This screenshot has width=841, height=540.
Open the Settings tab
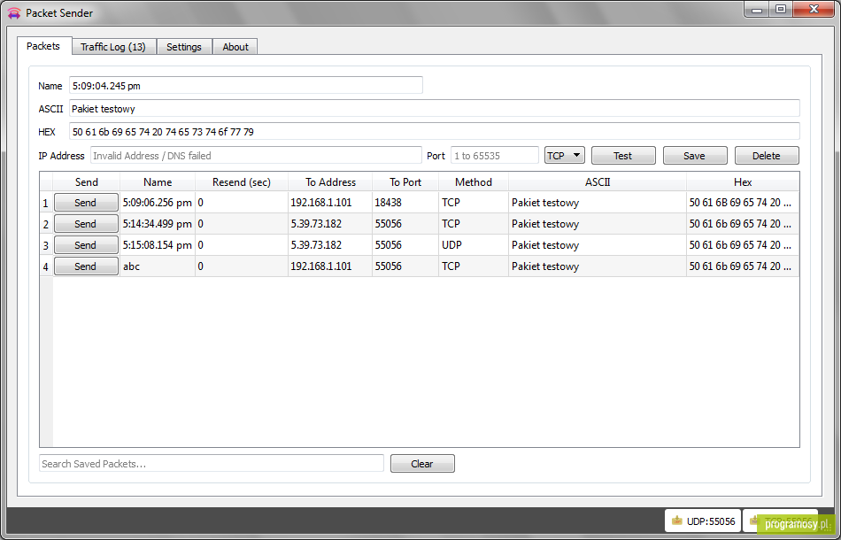click(184, 47)
